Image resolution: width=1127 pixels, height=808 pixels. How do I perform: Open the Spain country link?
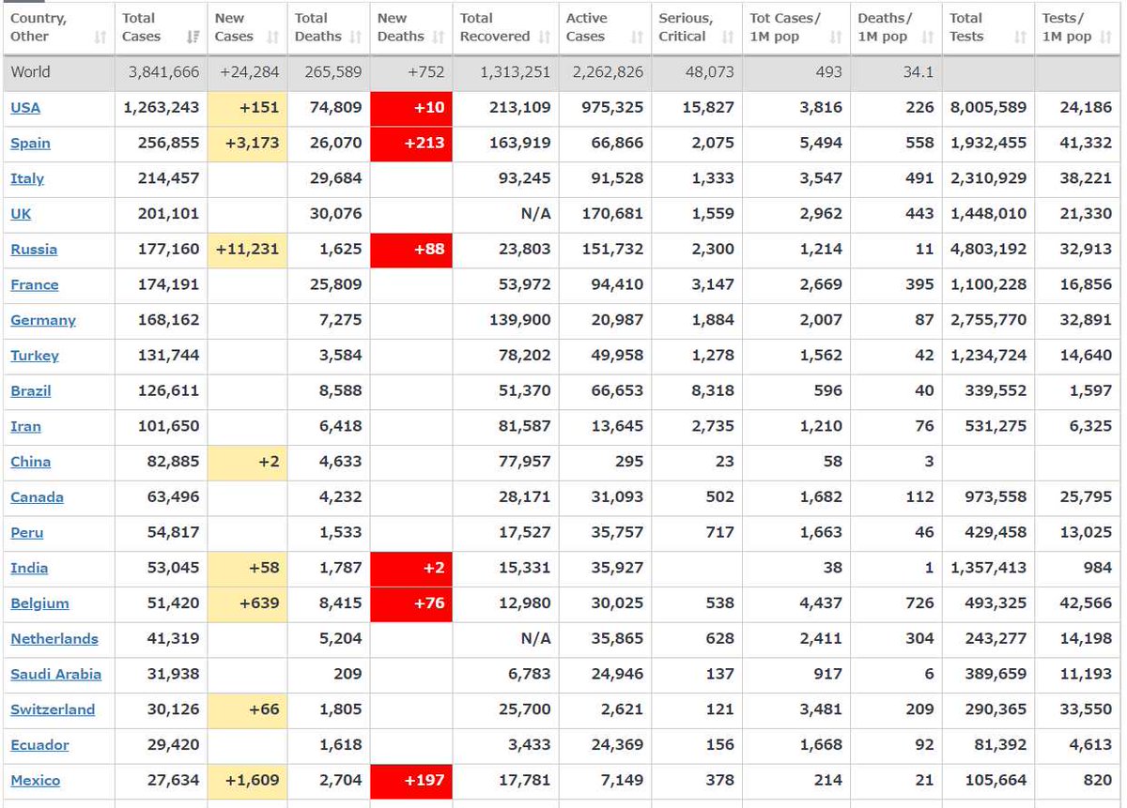30,143
